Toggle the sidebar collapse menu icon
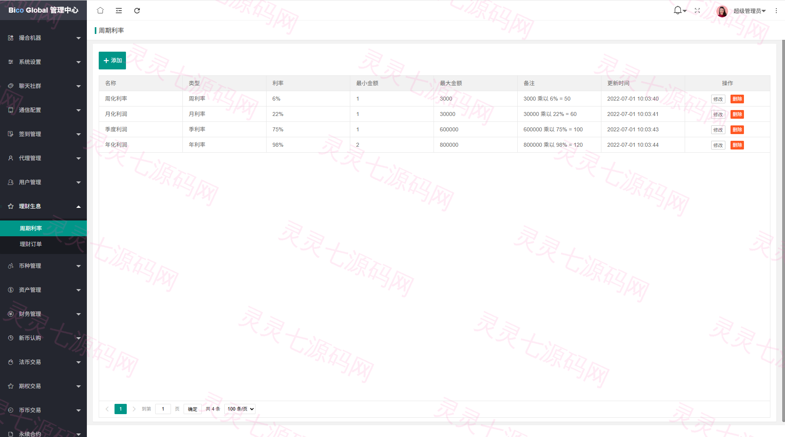Viewport: 785px width, 437px height. (x=118, y=11)
